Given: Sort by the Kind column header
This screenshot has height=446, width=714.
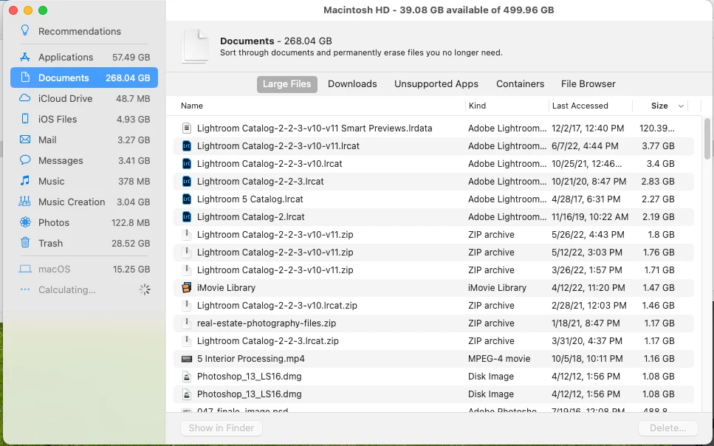Looking at the screenshot, I should point(477,106).
